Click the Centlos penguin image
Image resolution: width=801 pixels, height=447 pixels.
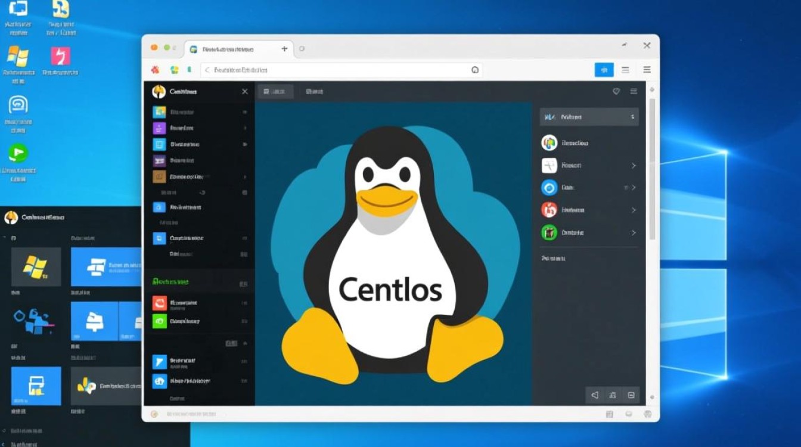pyautogui.click(x=393, y=255)
